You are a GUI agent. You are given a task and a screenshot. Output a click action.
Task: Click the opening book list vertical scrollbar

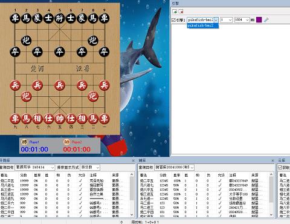tap(132, 194)
